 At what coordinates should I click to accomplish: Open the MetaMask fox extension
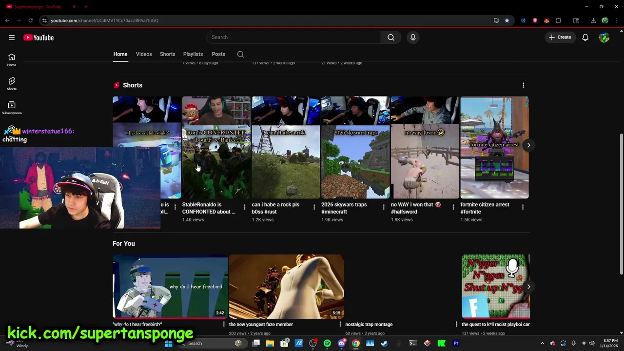(546, 20)
